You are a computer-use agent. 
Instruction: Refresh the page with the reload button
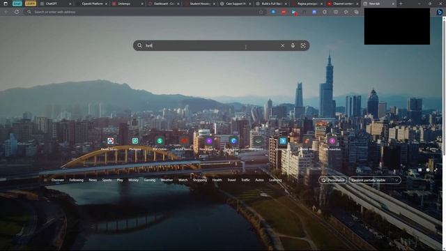(x=17, y=12)
